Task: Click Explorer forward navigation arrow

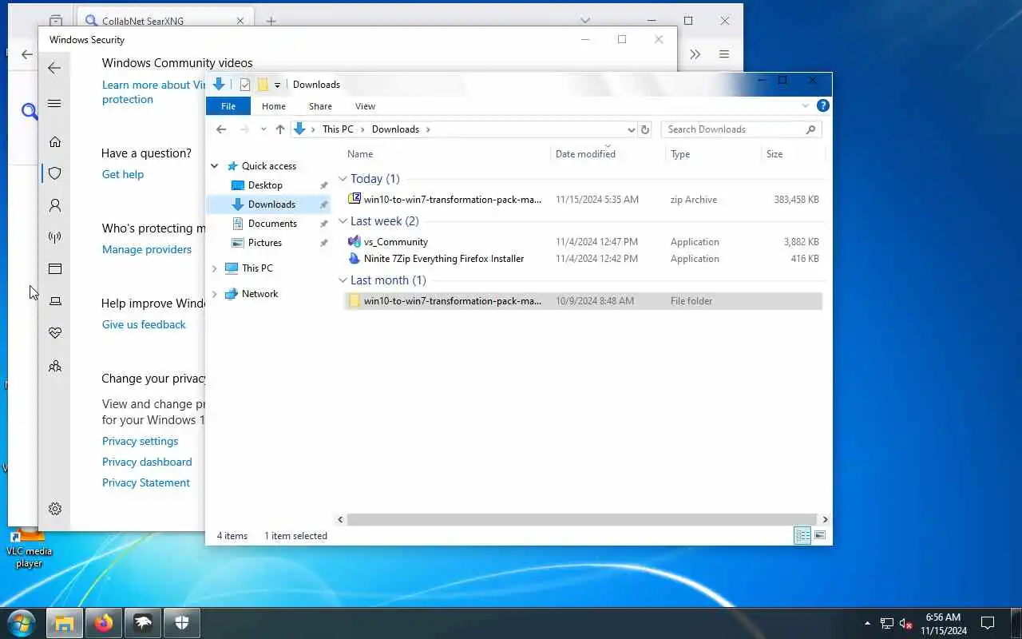Action: point(245,129)
